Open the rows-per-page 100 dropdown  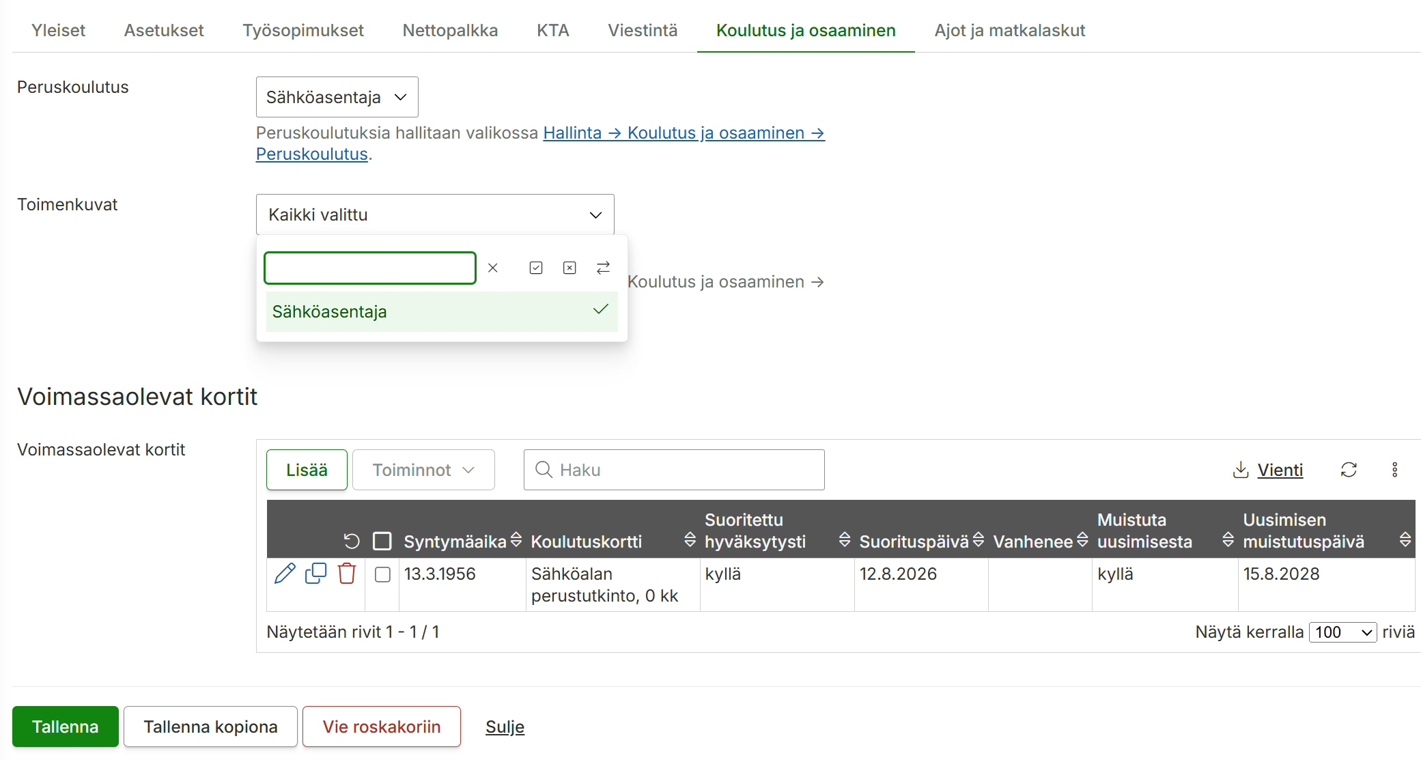point(1343,632)
